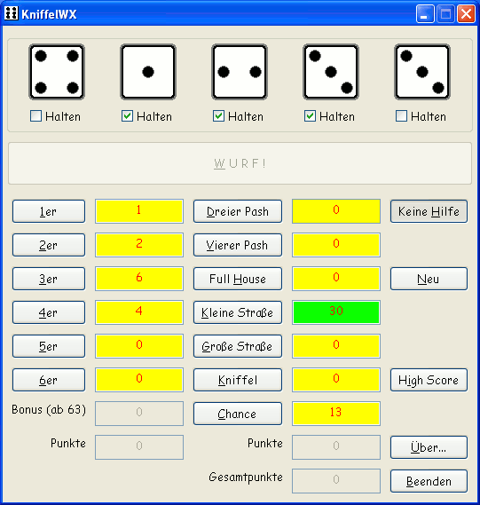Viewport: 480px width, 505px height.
Task: Open the Über... about dialog
Action: tap(429, 447)
